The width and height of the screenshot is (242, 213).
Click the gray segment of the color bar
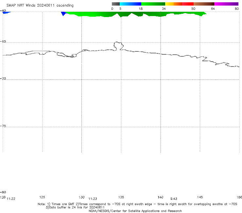click(x=115, y=4)
